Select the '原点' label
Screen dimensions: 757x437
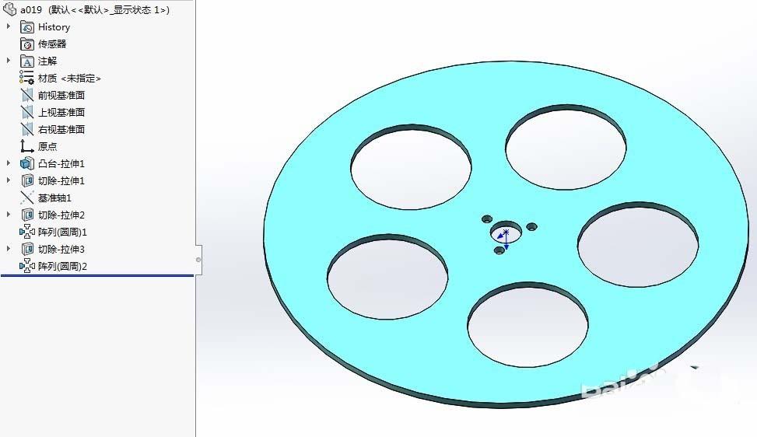click(x=47, y=147)
